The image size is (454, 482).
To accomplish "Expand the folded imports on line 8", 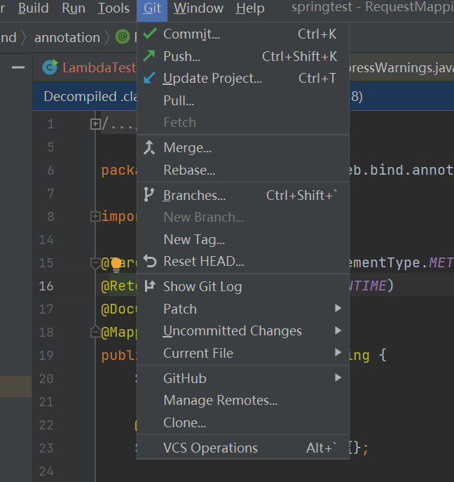I will [x=95, y=216].
